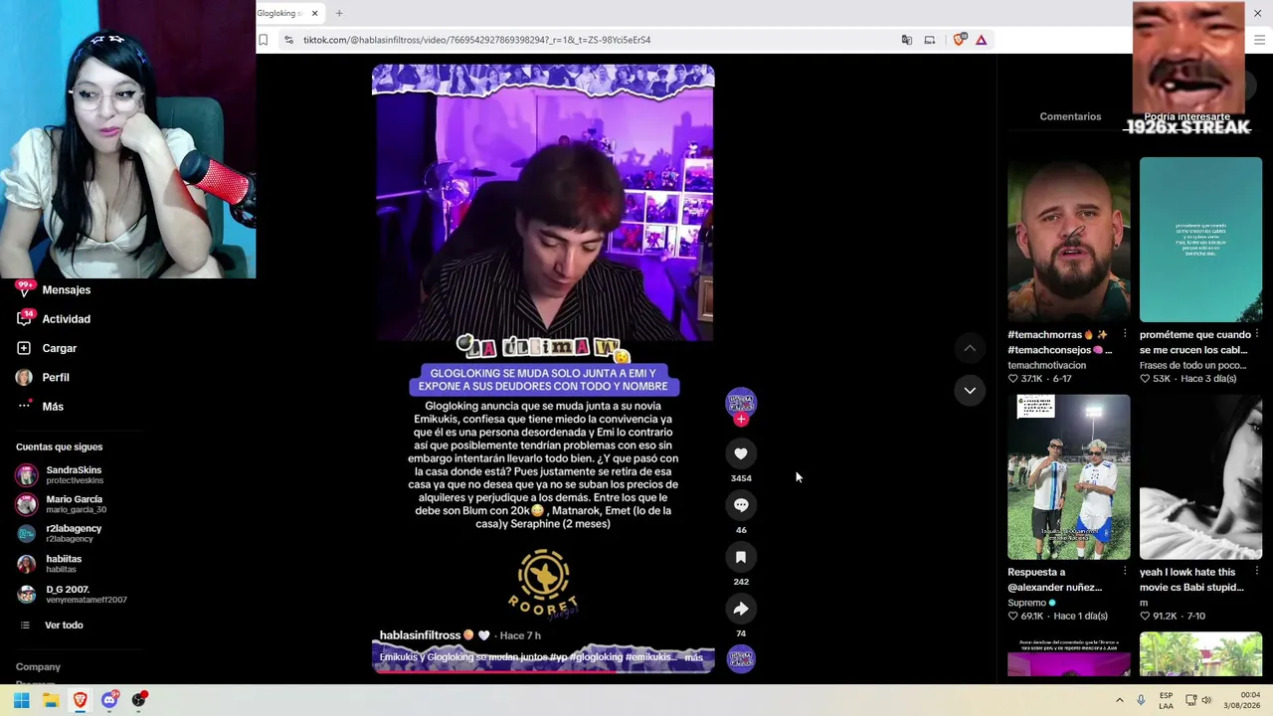Close the Glogloking browser tab
This screenshot has width=1273, height=716.
tap(314, 13)
